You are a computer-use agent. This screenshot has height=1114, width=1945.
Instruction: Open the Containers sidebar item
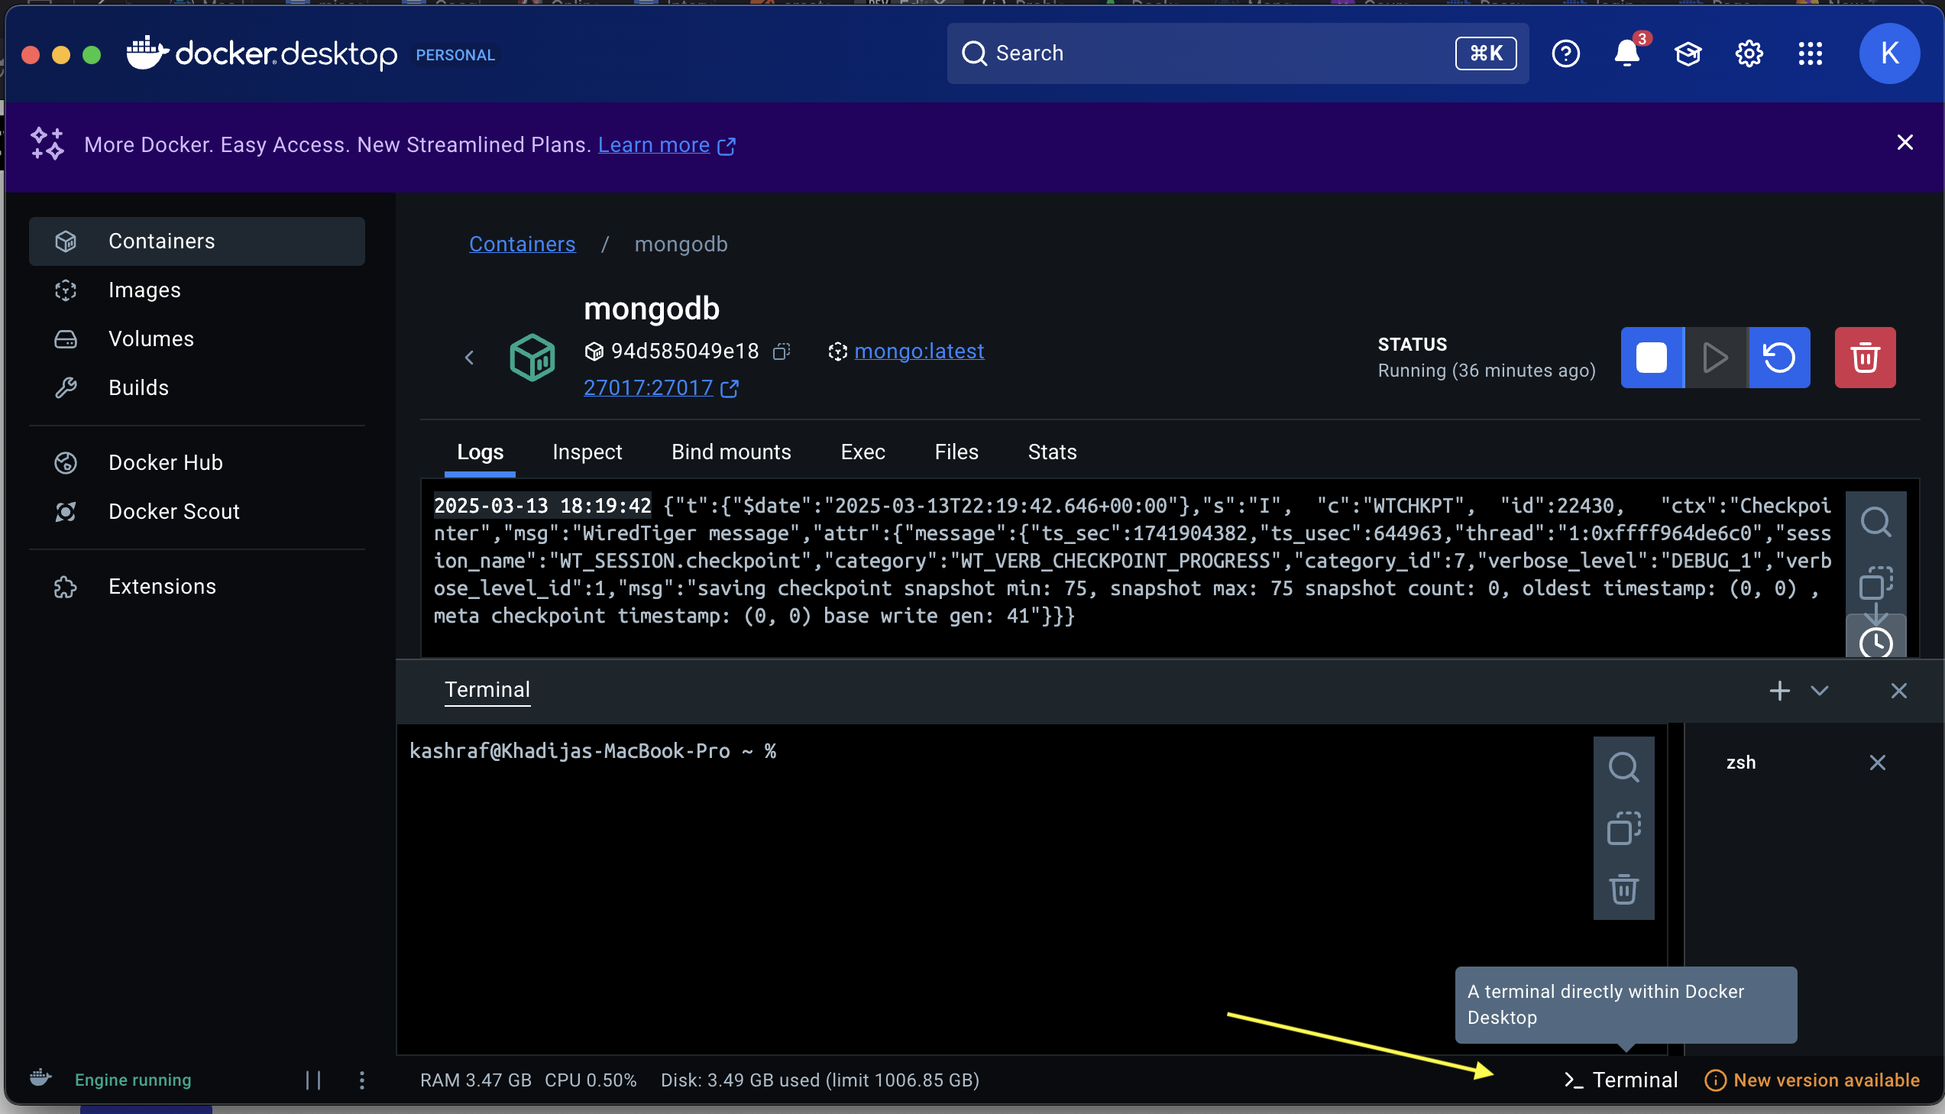click(x=196, y=241)
